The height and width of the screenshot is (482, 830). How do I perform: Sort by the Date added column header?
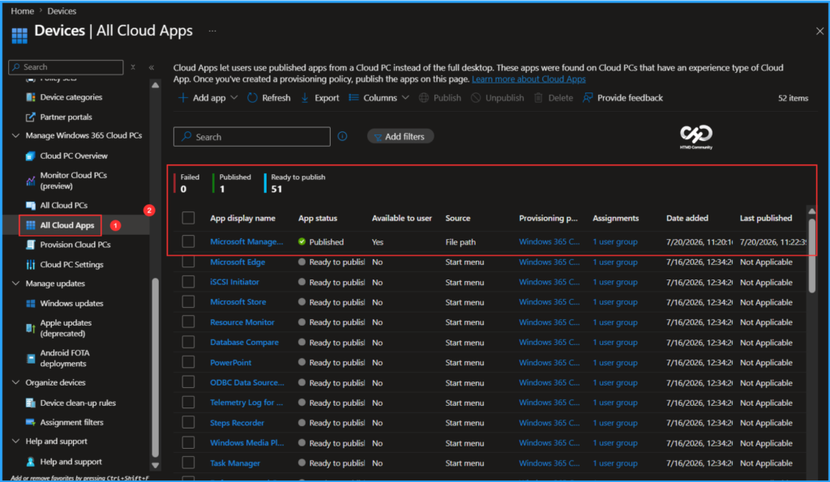click(x=687, y=218)
